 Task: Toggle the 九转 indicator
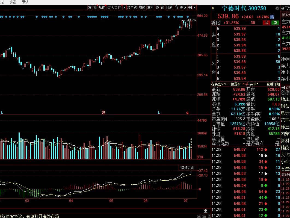tap(102, 7)
